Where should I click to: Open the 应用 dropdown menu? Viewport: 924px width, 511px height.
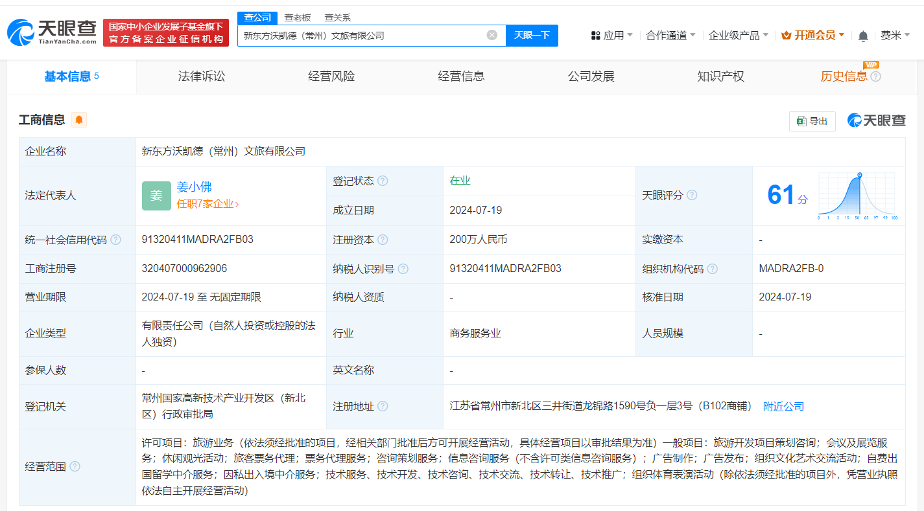(612, 36)
